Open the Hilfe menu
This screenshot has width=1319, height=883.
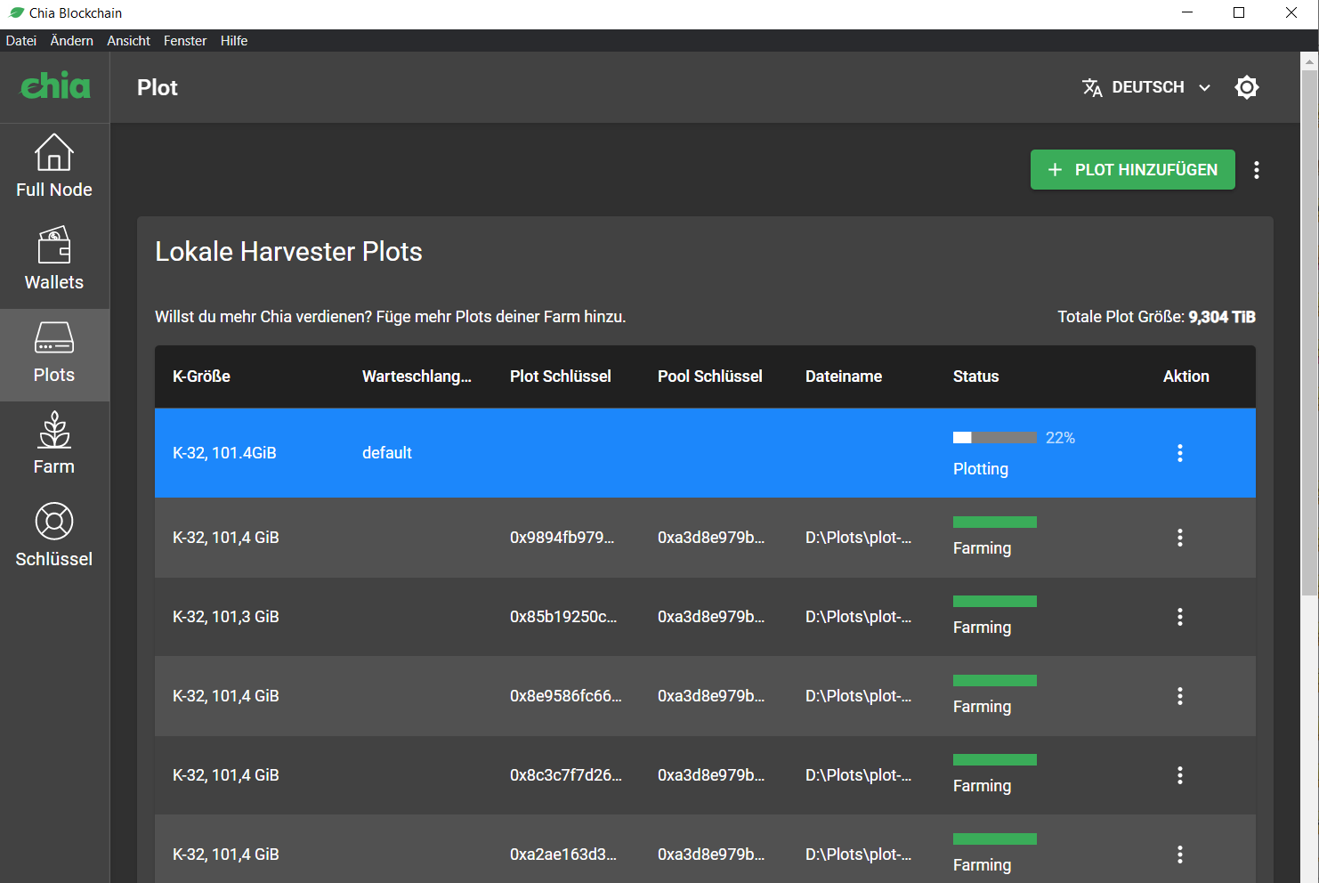(x=234, y=41)
